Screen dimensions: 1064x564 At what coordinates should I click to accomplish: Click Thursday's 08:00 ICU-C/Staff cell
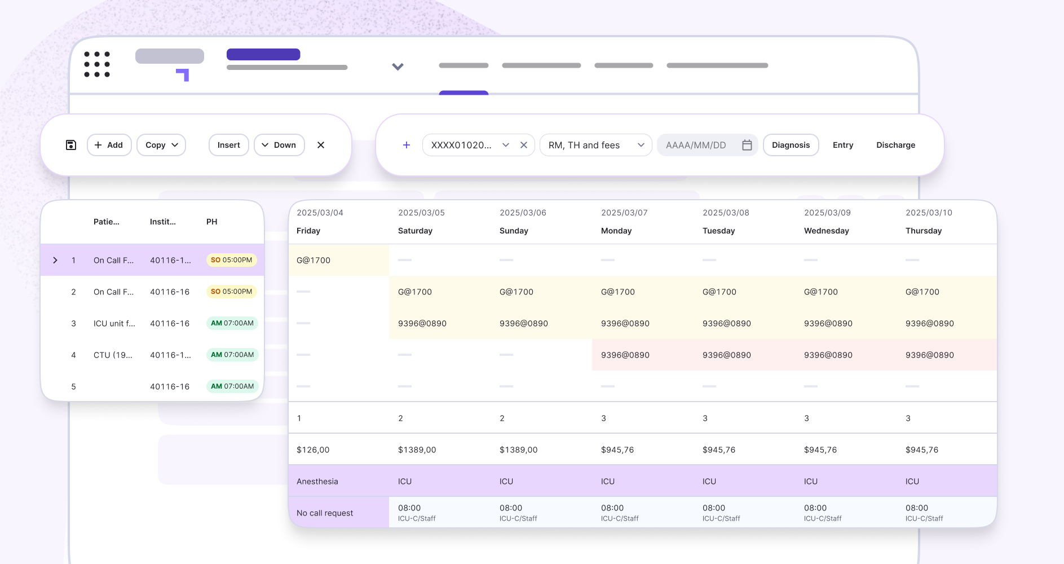pos(947,513)
